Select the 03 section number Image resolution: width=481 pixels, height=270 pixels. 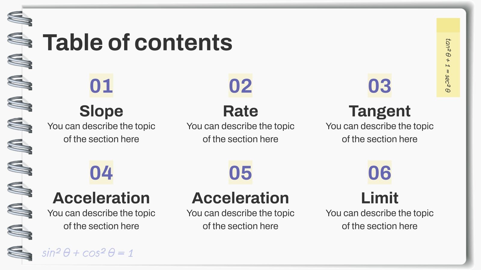(x=380, y=86)
